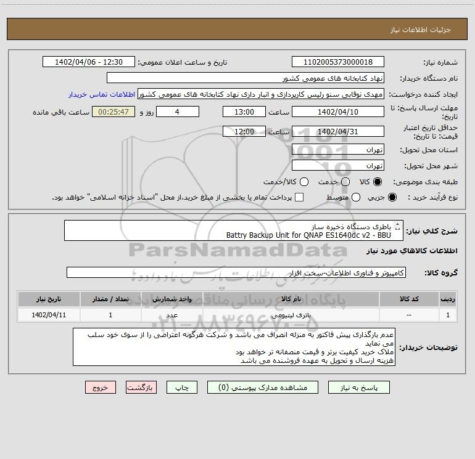Screen dimensions: 475x459
Task: Select the کالا/خدمت radio button
Action: click(304, 182)
